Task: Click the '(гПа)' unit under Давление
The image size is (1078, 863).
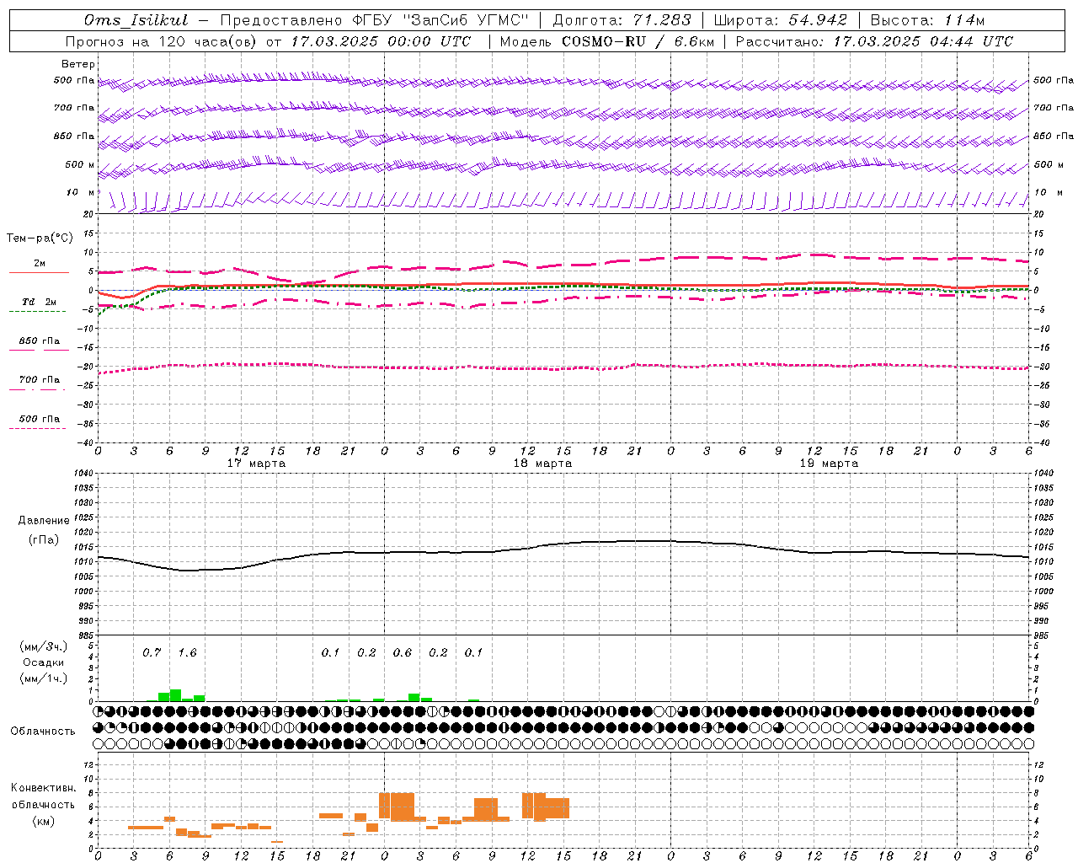Action: 44,540
